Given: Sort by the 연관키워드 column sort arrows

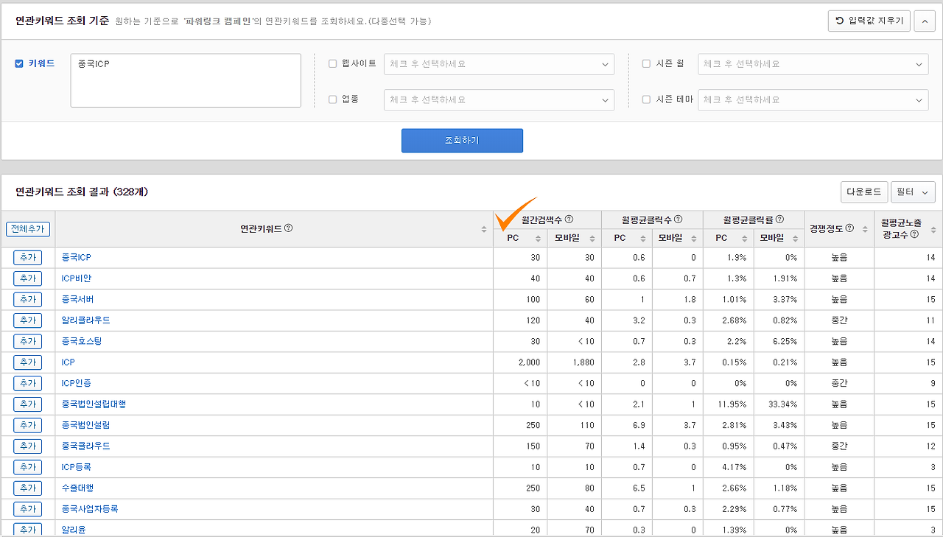Looking at the screenshot, I should 484,229.
